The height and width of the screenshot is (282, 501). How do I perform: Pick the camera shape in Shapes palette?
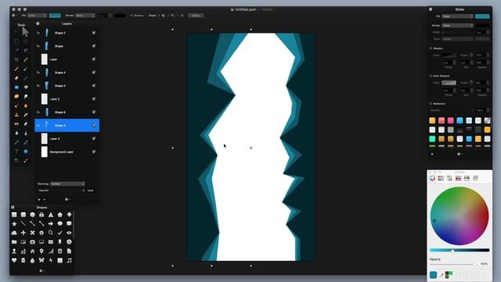pos(32,242)
